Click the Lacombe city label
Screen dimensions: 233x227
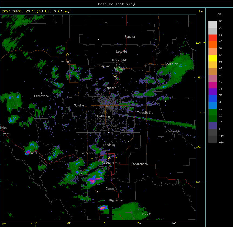[122, 51]
